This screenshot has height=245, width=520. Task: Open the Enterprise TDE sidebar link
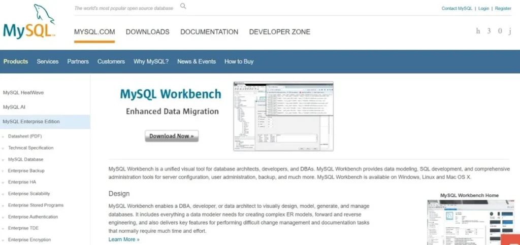[x=23, y=228]
